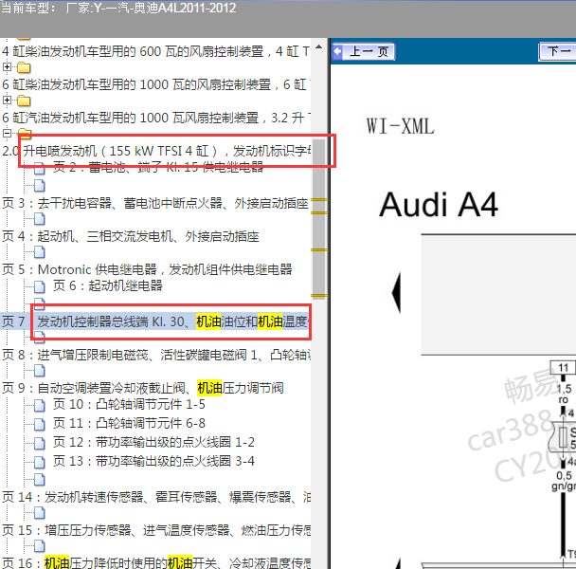Open 页 10 凸轮轴调节元件 1-5
Viewport: 576px width, 569px height.
coord(129,404)
